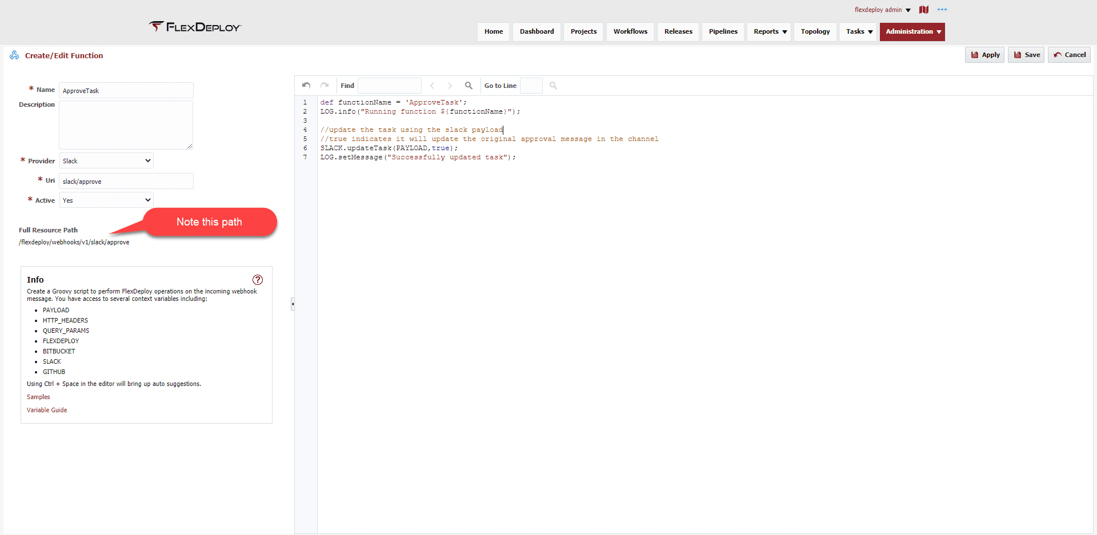Viewport: 1097px width, 535px height.
Task: Click the find next chevron
Action: click(x=450, y=86)
